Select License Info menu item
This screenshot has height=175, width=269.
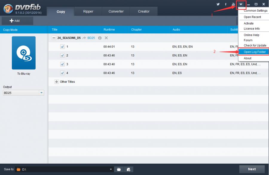tap(252, 29)
